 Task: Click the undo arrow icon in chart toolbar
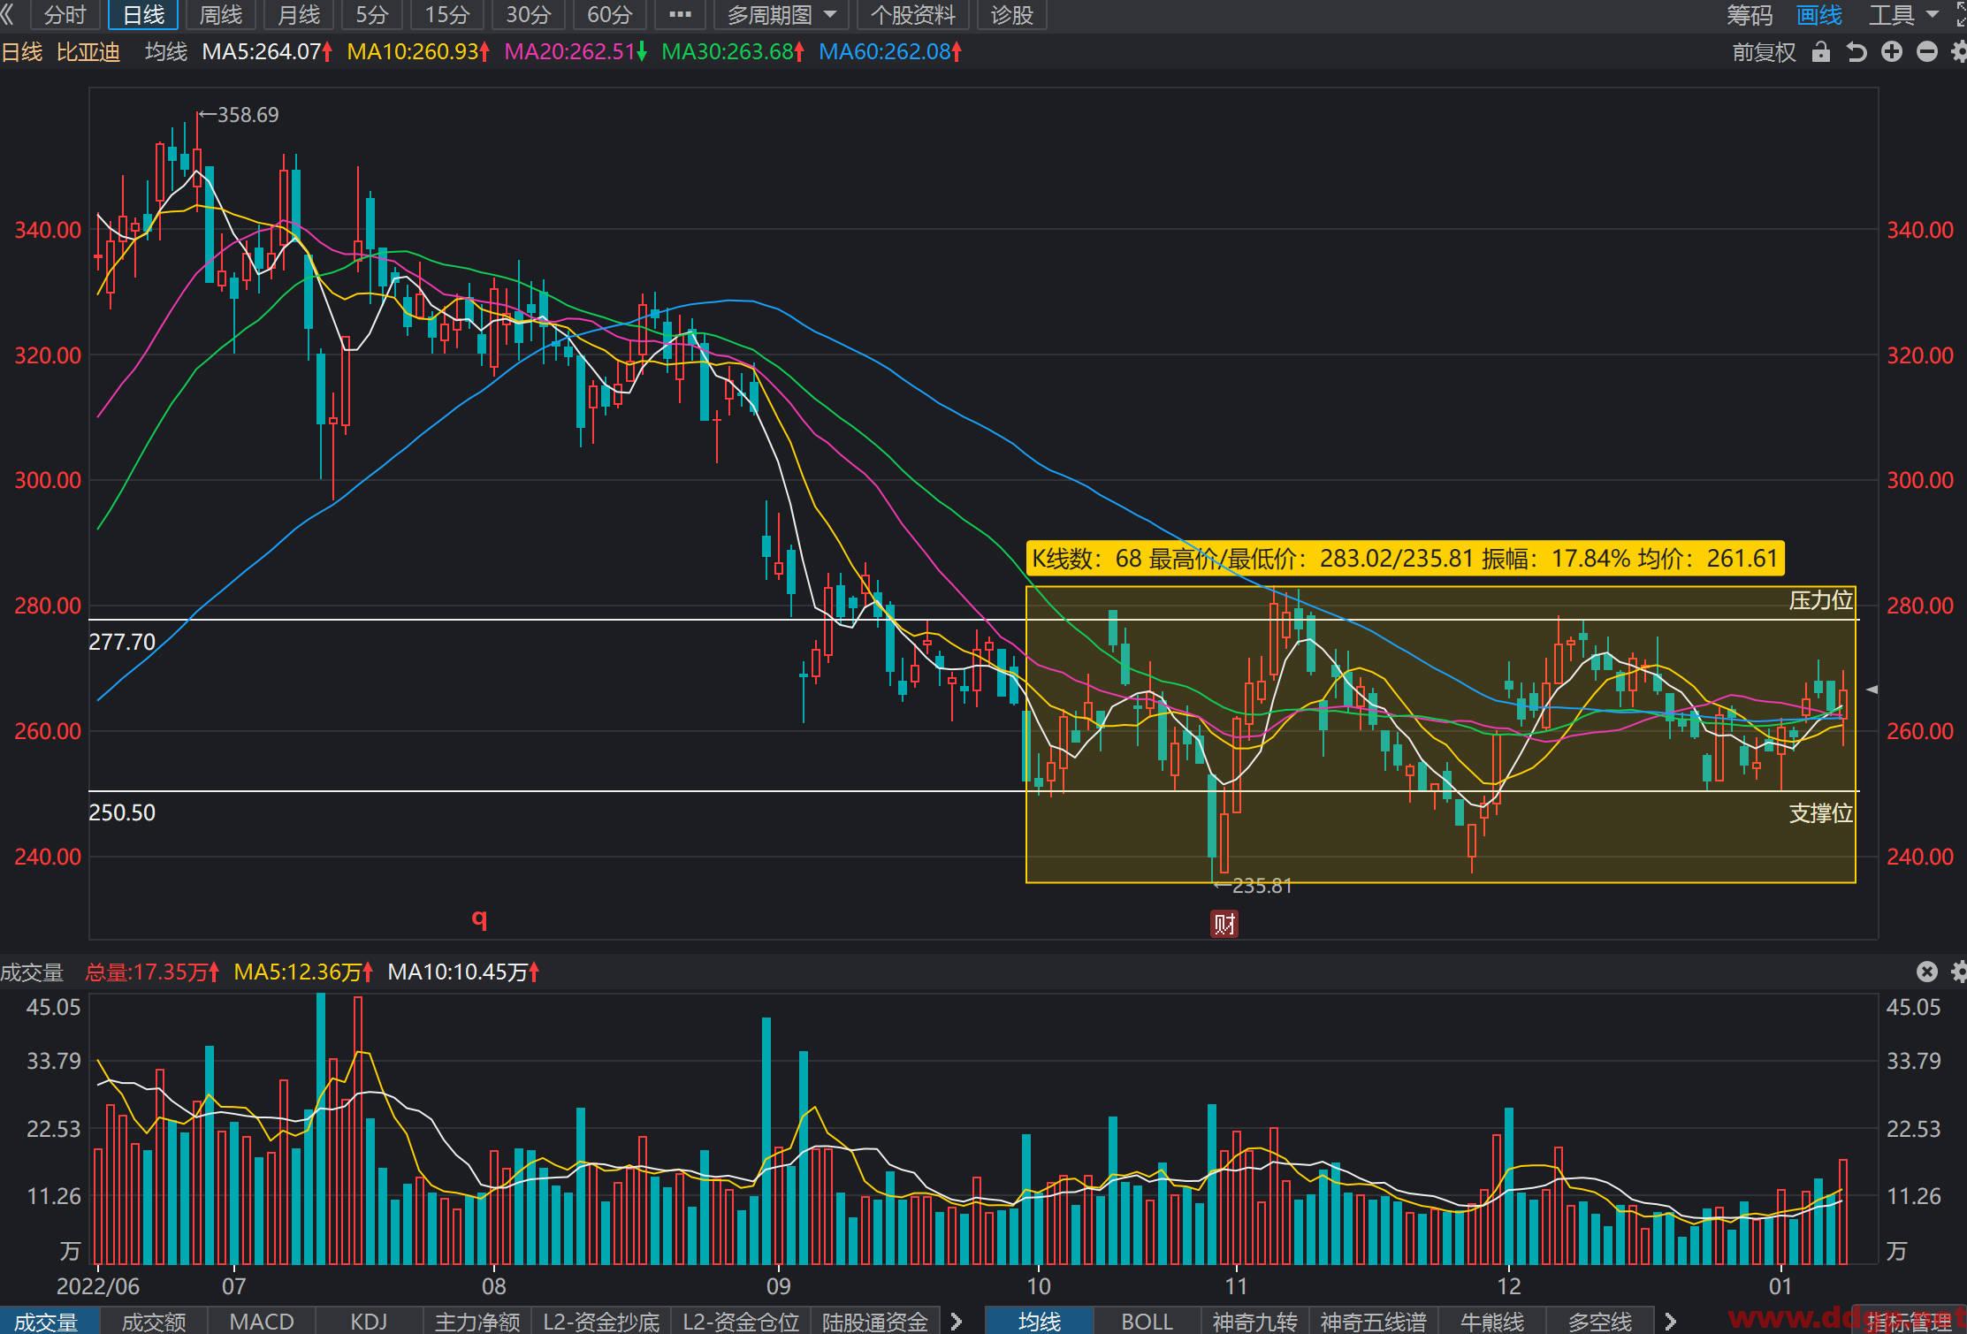coord(1856,52)
